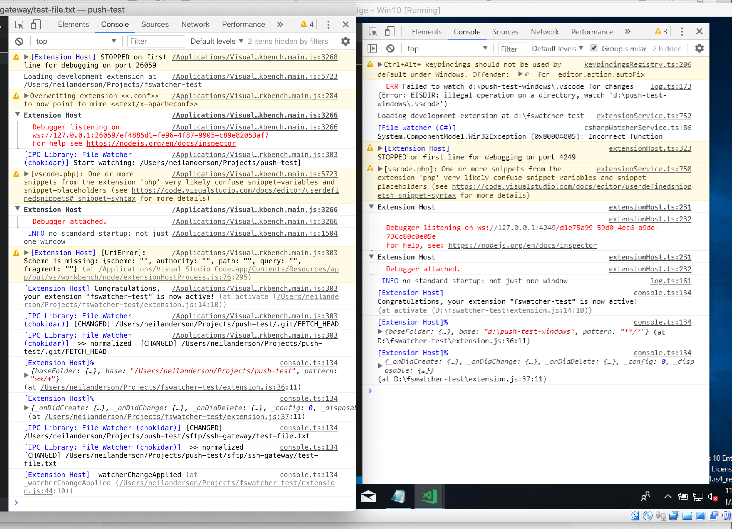
Task: Open the top frame context dropdown
Action: [76, 41]
